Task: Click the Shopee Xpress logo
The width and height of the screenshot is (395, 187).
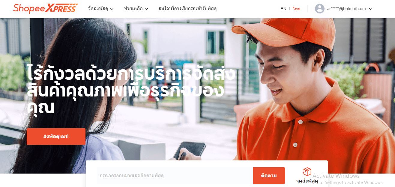Action: [46, 8]
